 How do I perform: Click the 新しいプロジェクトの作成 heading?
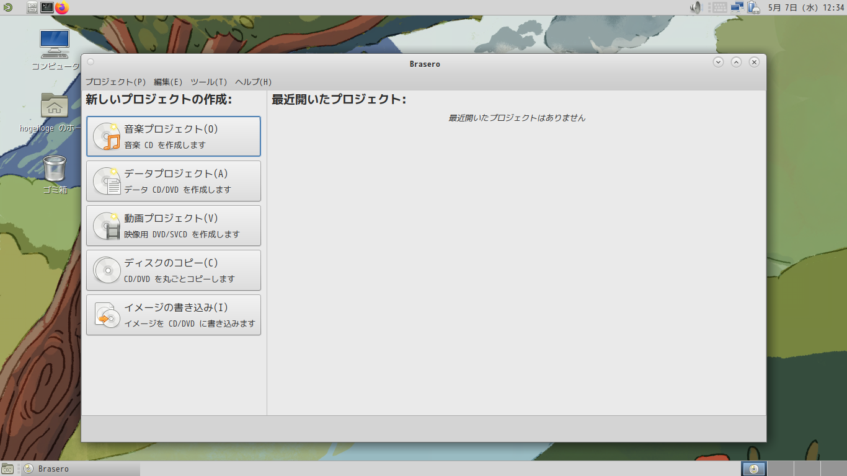tap(159, 99)
